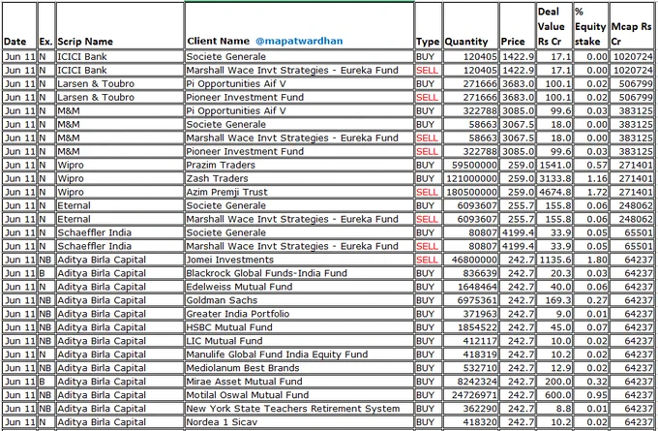Viewport: 658px width, 431px height.
Task: Select the HSBC Mutual Fund cell
Action: tap(299, 327)
